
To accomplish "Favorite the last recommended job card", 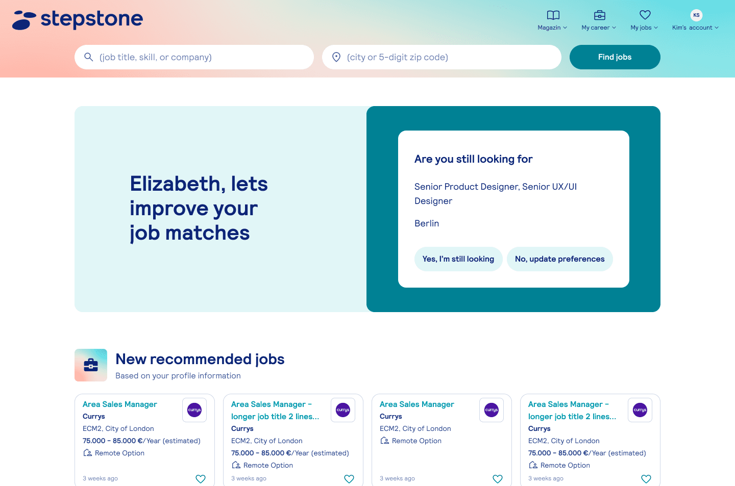I will [x=646, y=479].
